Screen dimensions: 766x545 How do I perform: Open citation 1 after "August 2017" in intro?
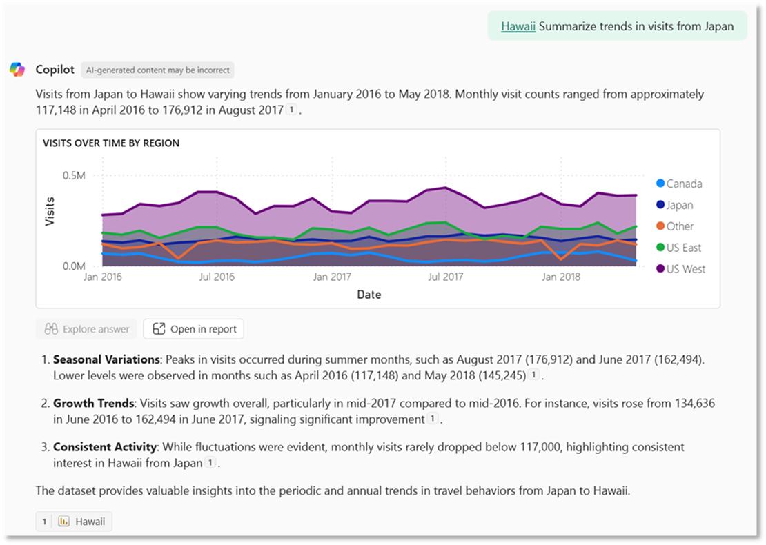click(x=291, y=110)
